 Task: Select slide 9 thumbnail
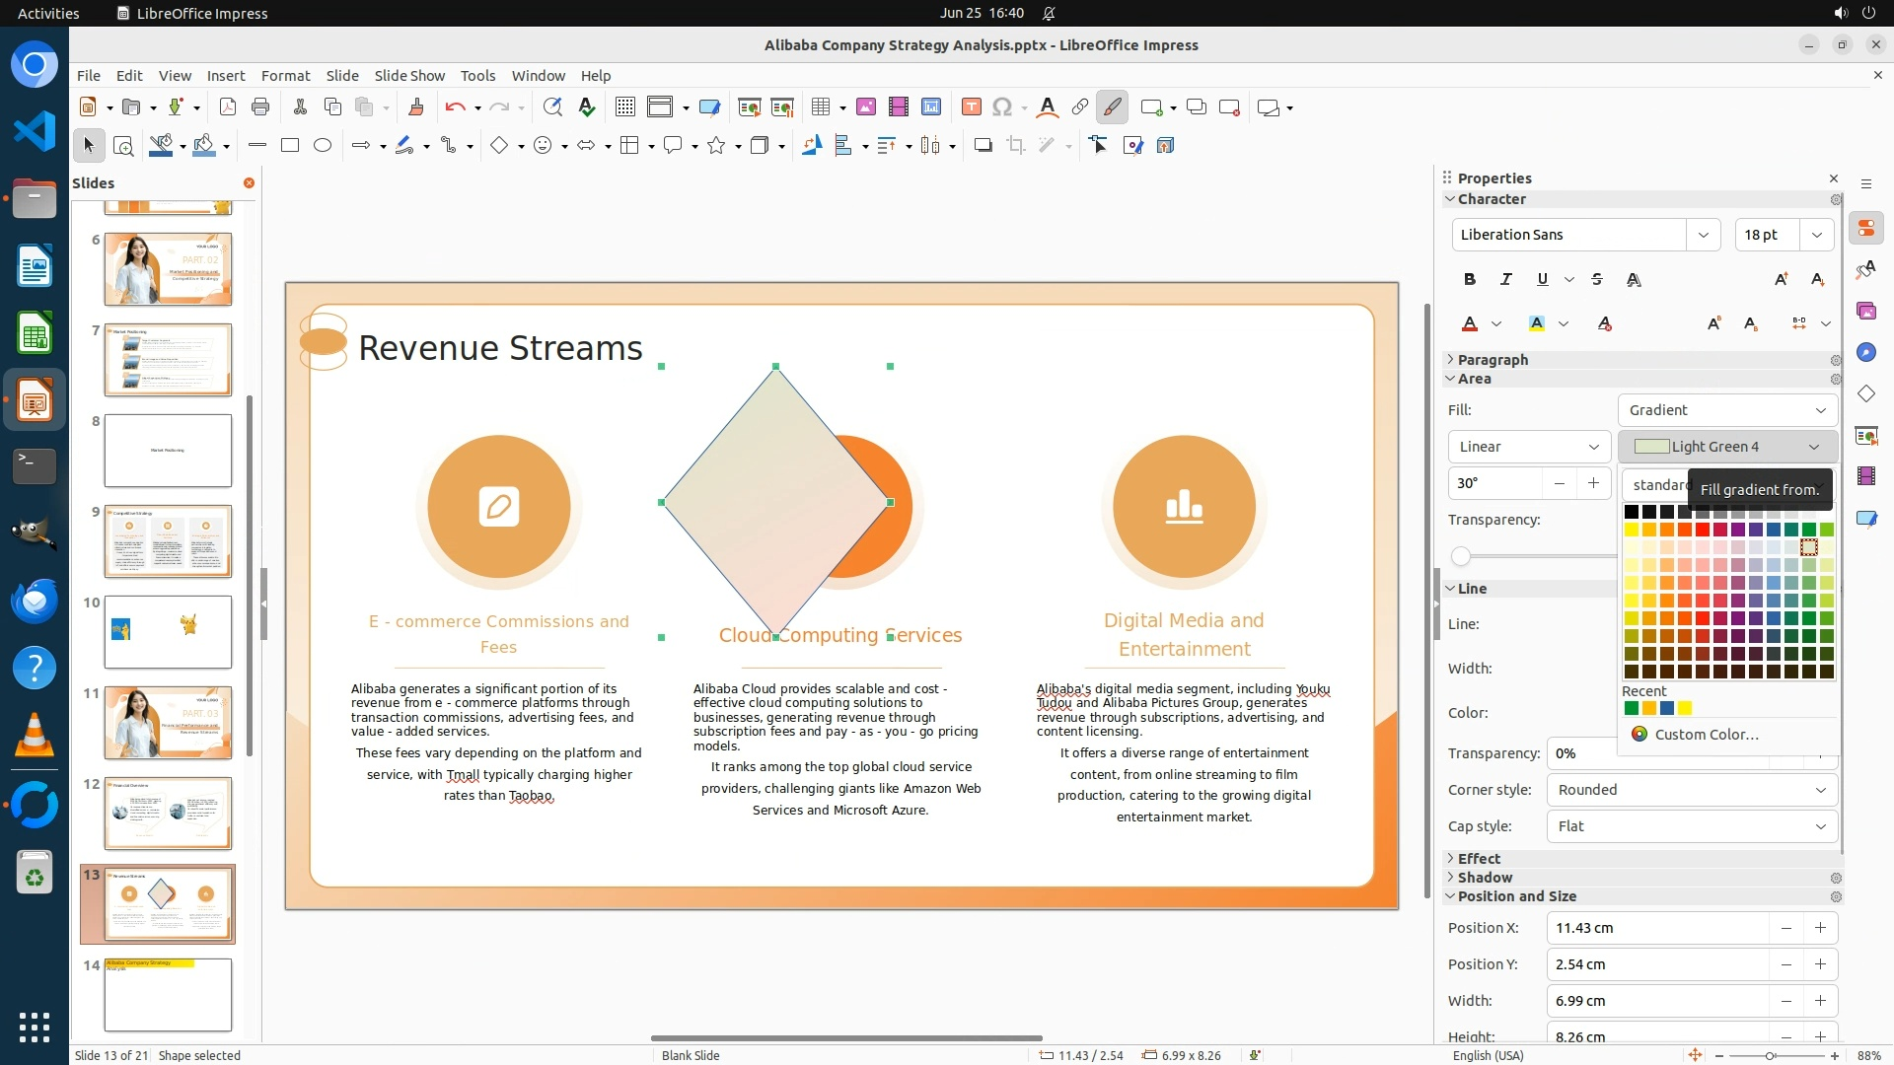(168, 540)
